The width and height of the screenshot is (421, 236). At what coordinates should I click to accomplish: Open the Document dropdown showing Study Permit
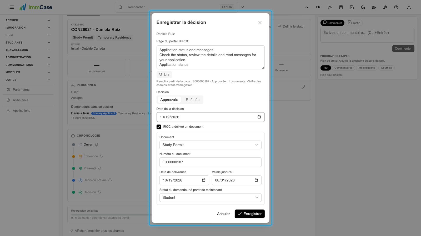210,145
